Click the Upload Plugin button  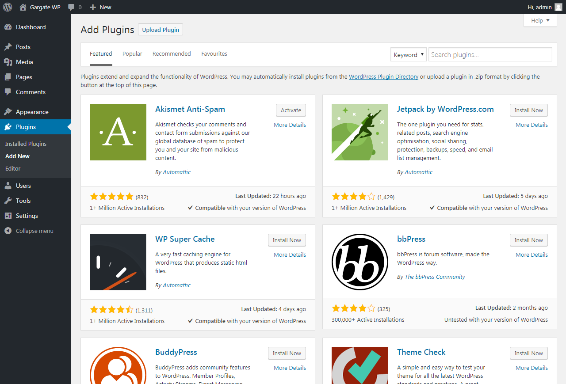(161, 30)
